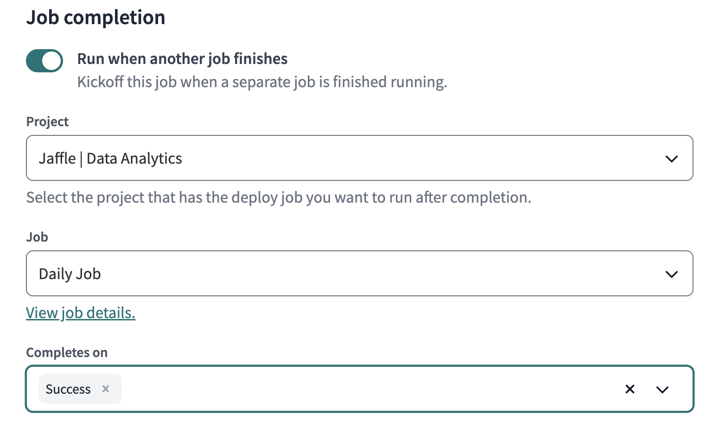Screen dimensions: 725x434
Task: Focus the Completes on multi-select field
Action: pyautogui.click(x=362, y=389)
